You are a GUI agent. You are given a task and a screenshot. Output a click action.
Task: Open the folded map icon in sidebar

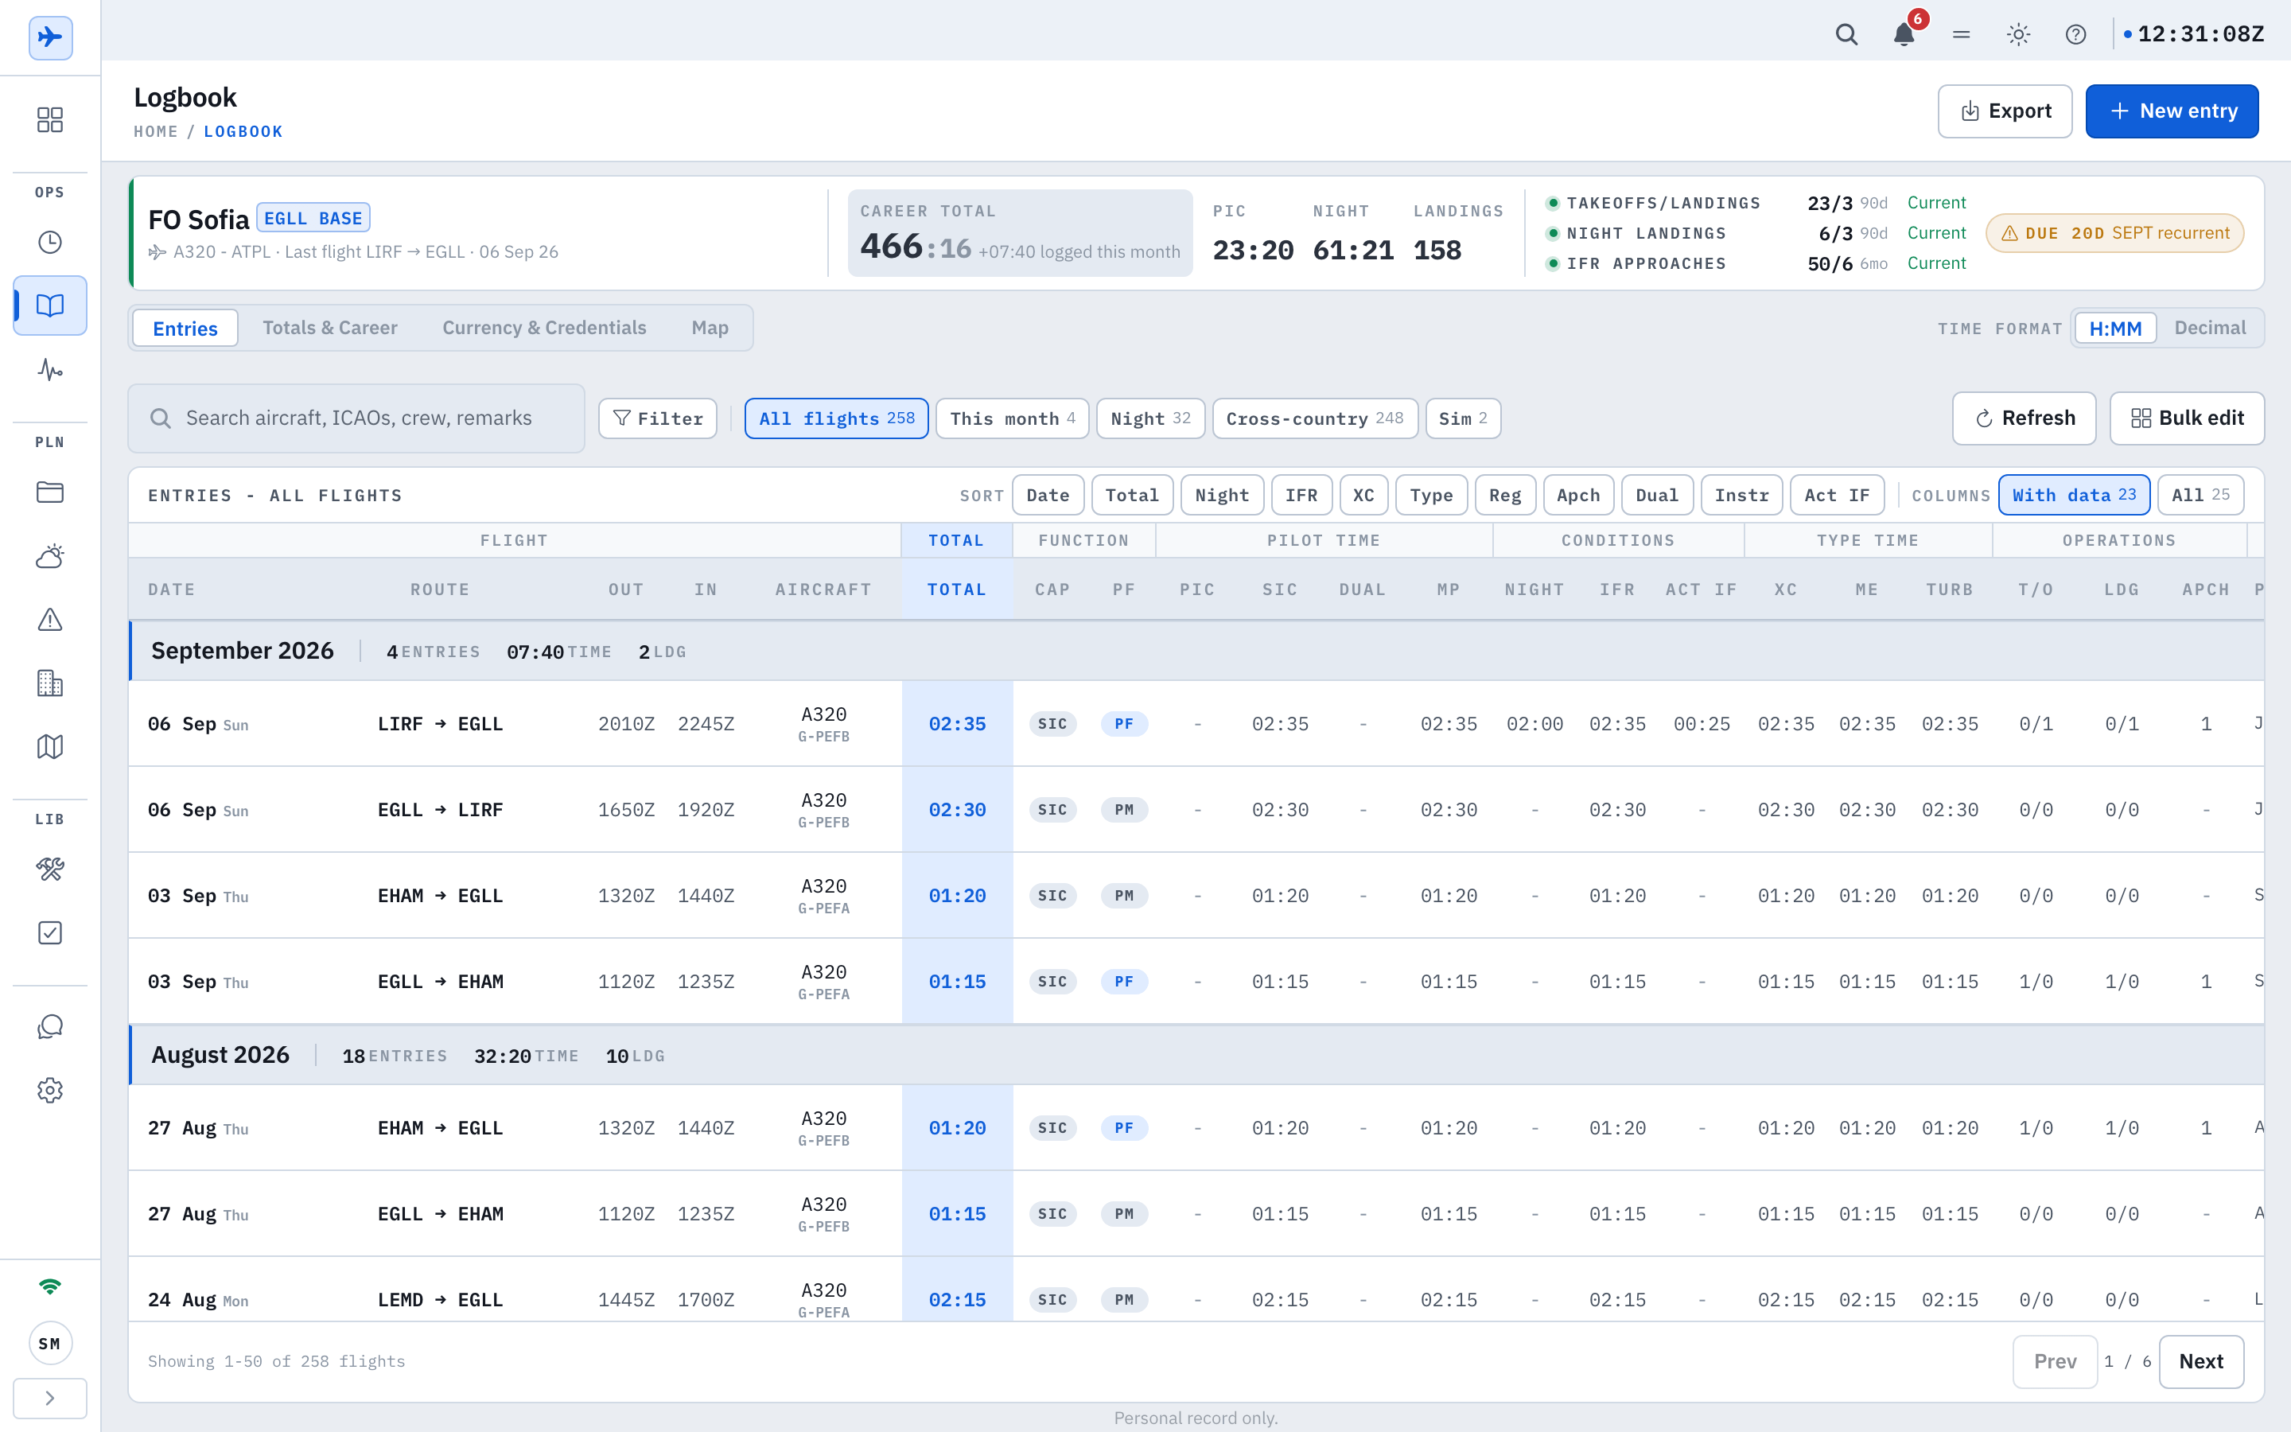tap(50, 746)
